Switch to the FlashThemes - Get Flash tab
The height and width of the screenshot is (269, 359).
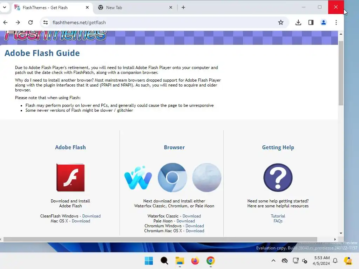[x=52, y=8]
